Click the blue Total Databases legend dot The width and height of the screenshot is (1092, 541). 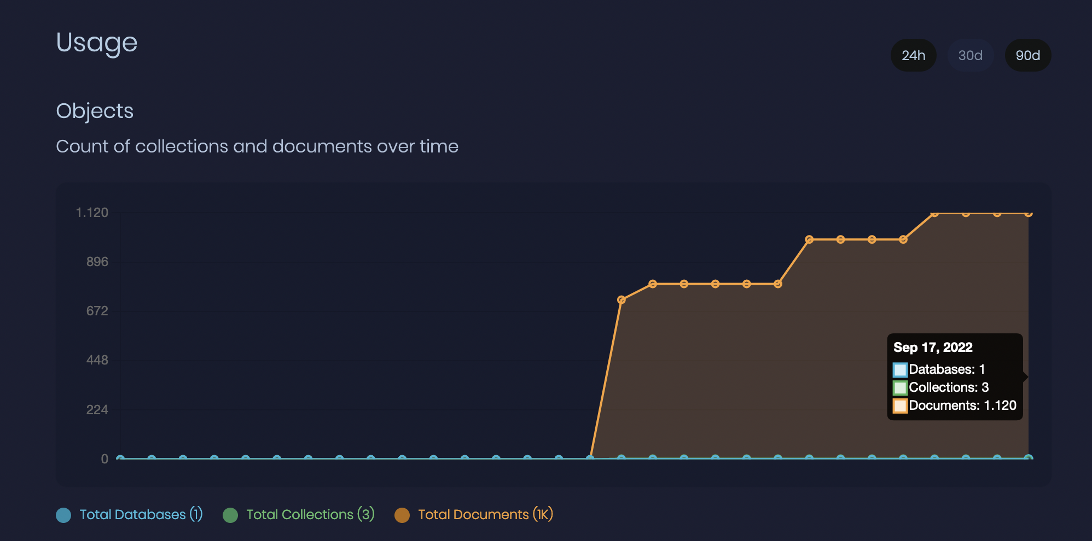pyautogui.click(x=62, y=514)
